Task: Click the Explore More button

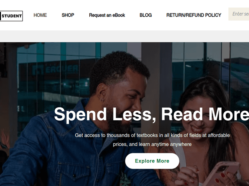Action: tap(152, 161)
